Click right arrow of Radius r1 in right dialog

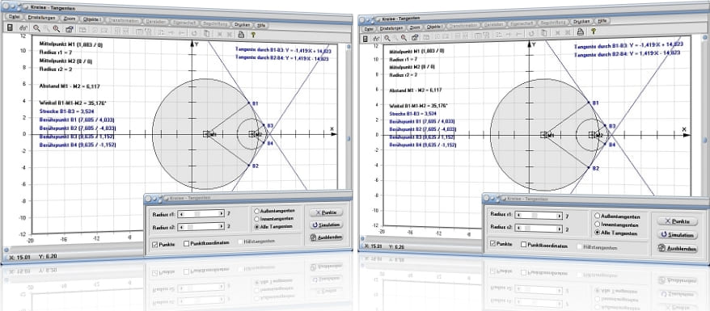point(560,216)
